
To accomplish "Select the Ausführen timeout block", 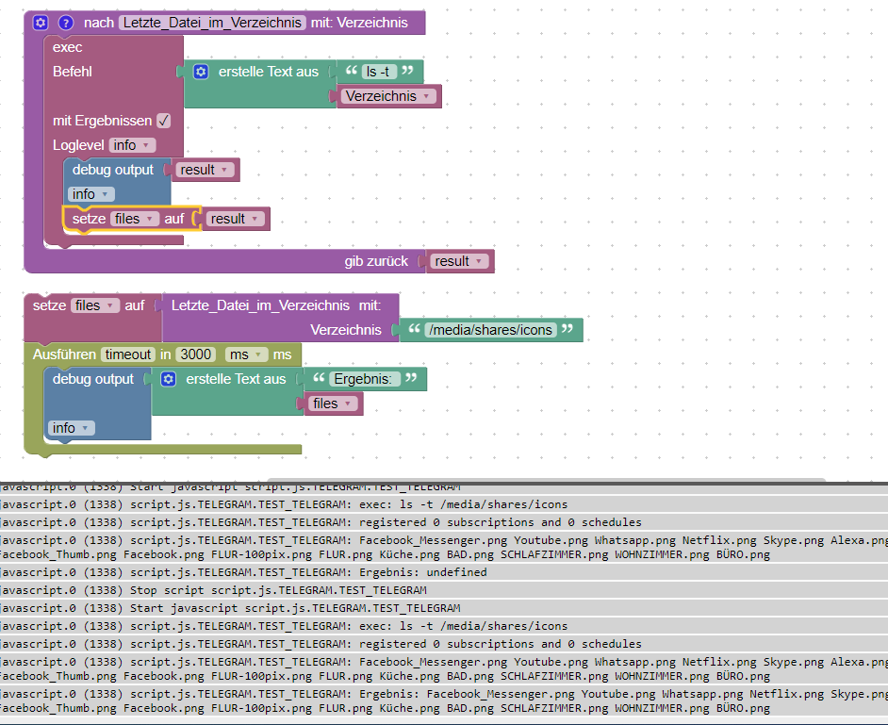I will [64, 354].
